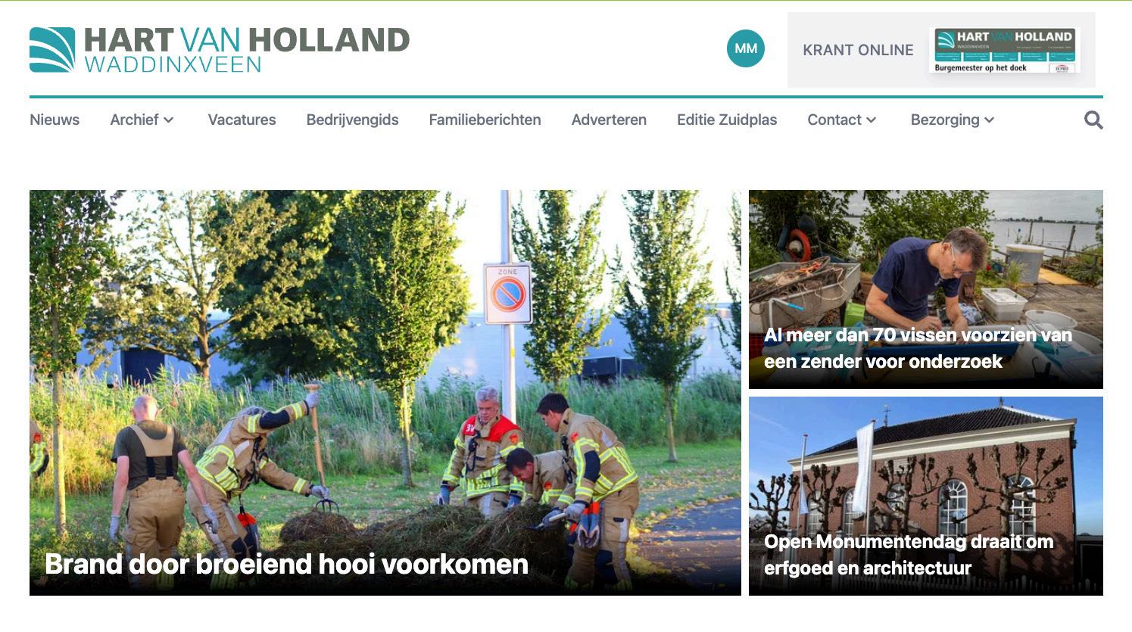Open the Open Monumentendag article headline
This screenshot has height=632, width=1132.
909,555
